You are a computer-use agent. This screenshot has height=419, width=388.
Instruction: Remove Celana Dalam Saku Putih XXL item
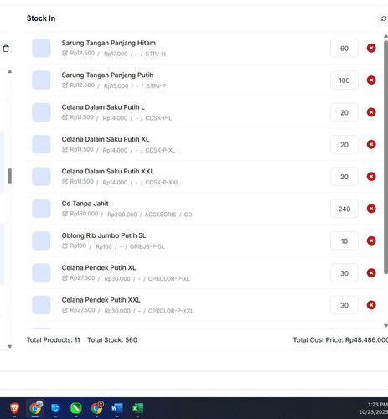coord(371,177)
